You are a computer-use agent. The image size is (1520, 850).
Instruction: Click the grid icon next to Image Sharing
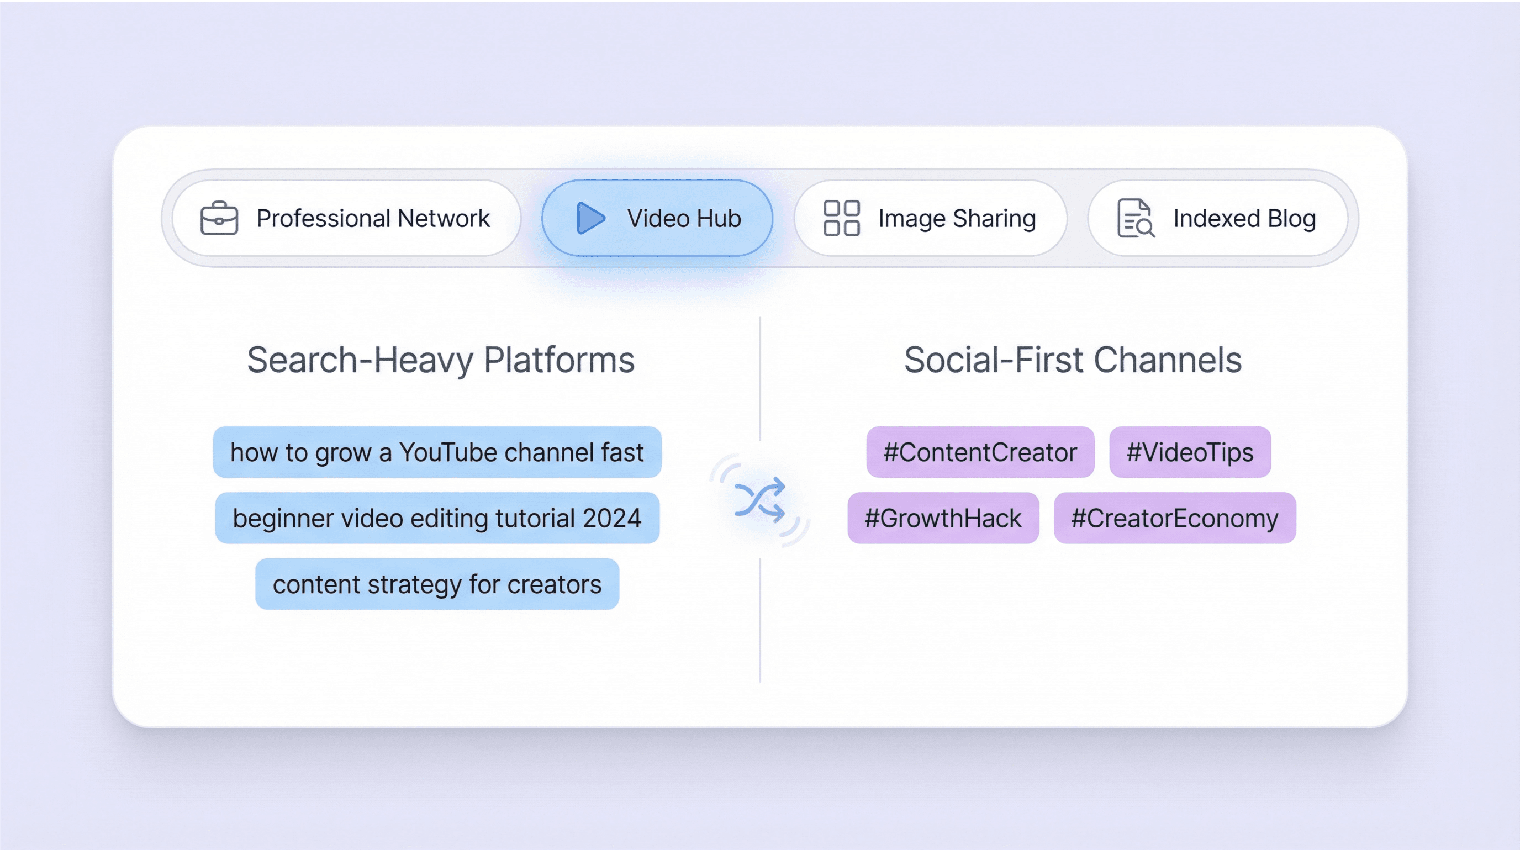(842, 218)
